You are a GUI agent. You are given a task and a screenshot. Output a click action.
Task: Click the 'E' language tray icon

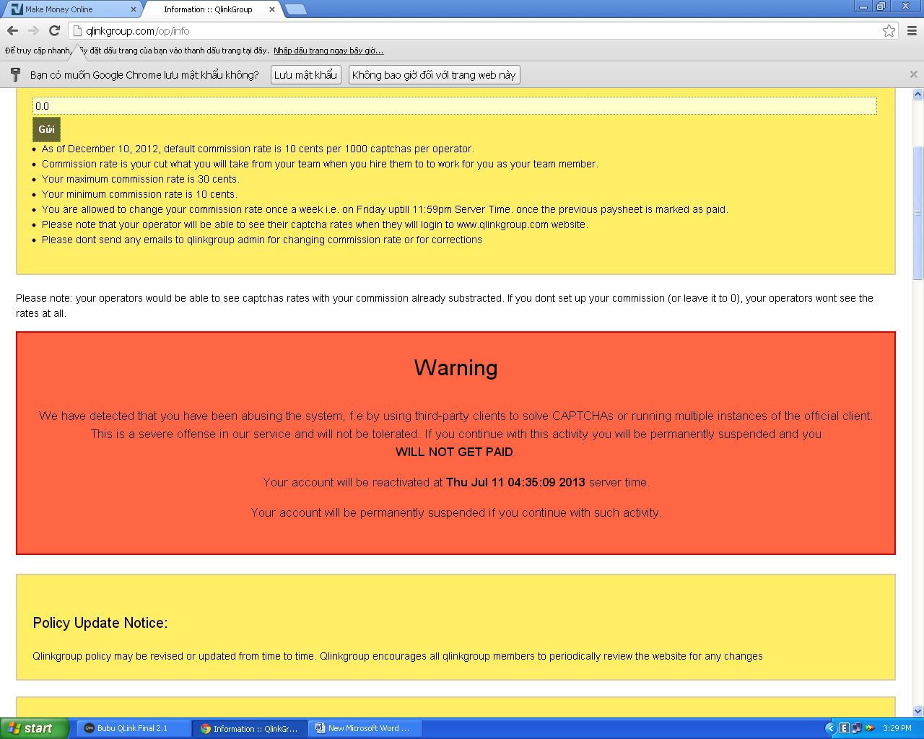point(844,728)
